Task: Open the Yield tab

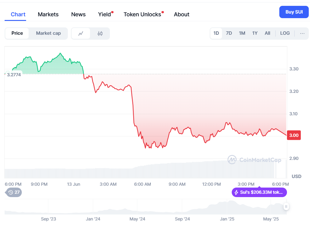Action: (105, 14)
